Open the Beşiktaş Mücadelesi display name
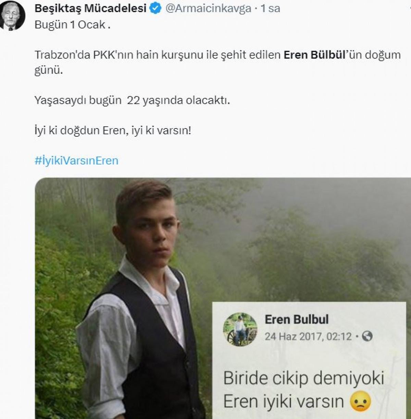Image resolution: width=411 pixels, height=419 pixels. 90,8
